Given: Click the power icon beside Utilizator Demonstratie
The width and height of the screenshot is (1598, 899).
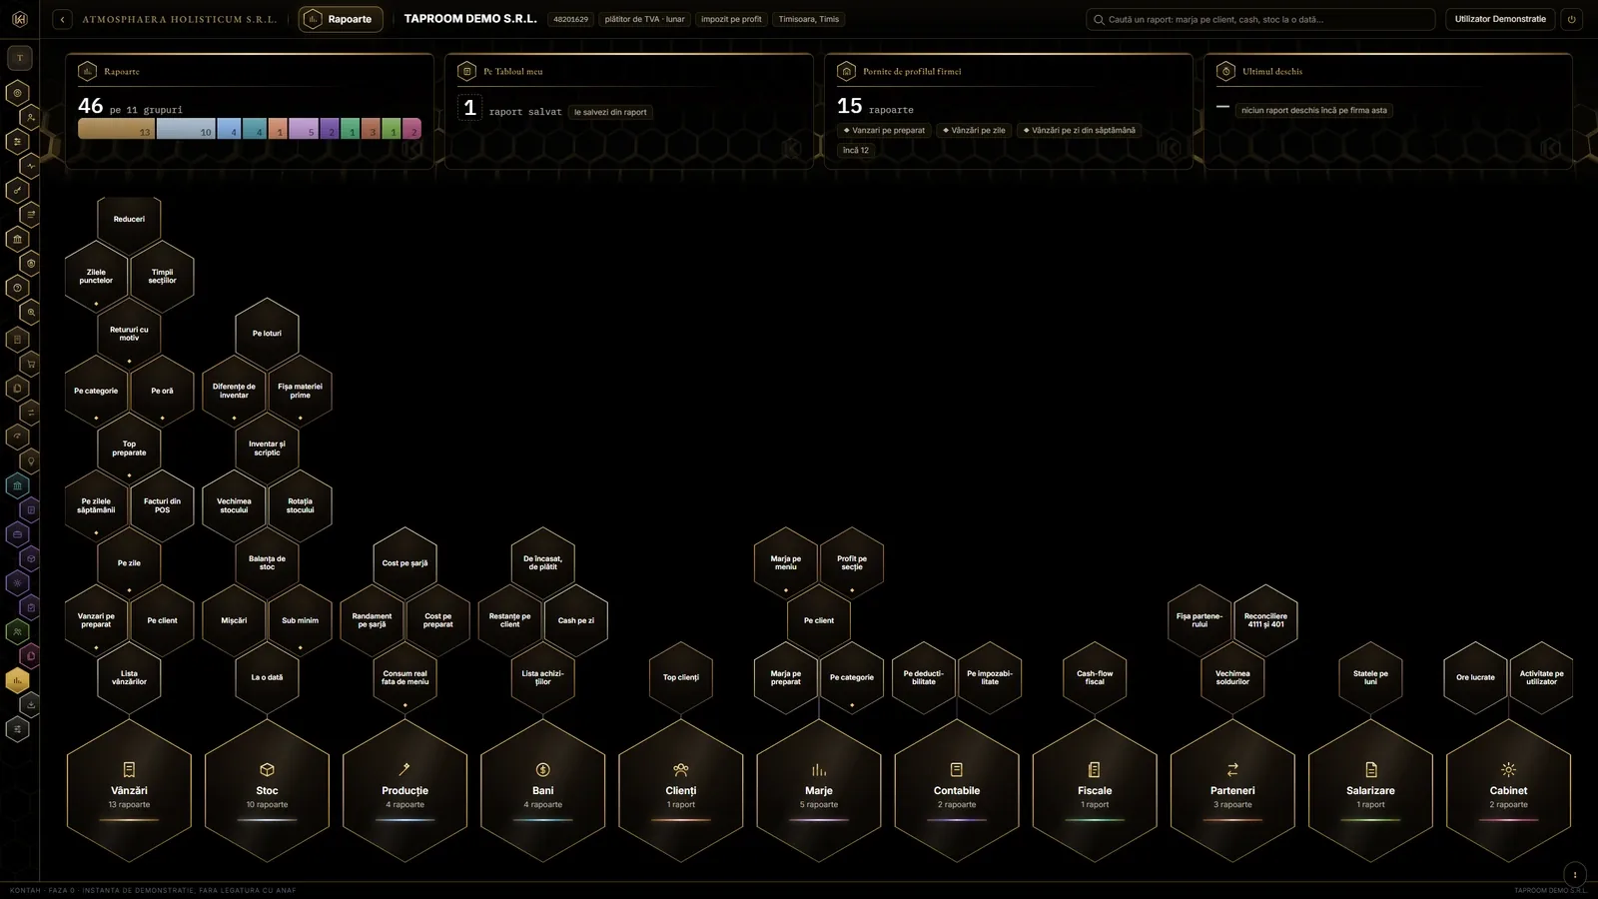Looking at the screenshot, I should (1571, 19).
